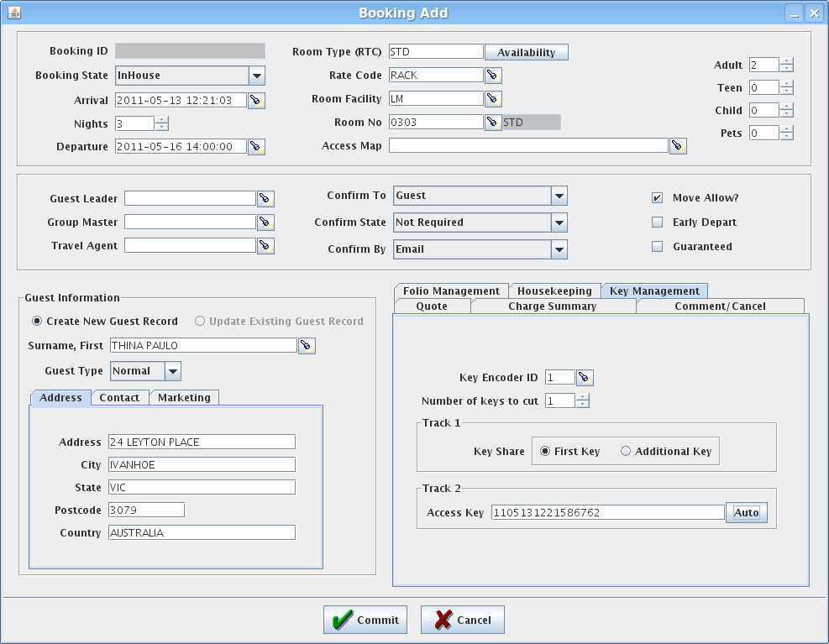Click the Access Map text field
This screenshot has height=644, width=829.
[528, 145]
